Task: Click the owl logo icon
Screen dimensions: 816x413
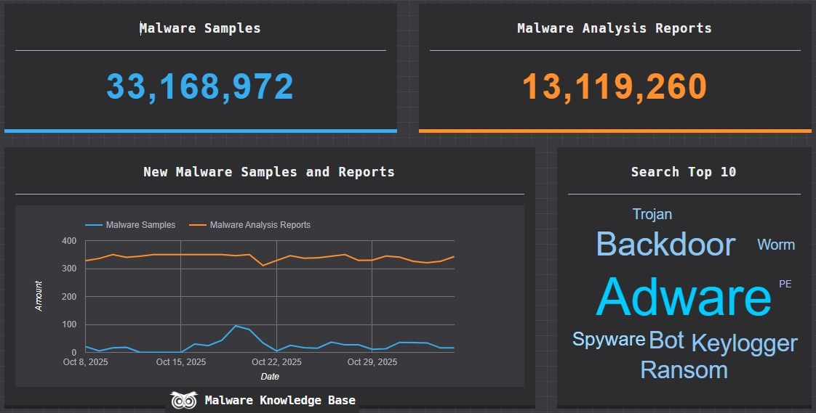Action: pyautogui.click(x=183, y=400)
